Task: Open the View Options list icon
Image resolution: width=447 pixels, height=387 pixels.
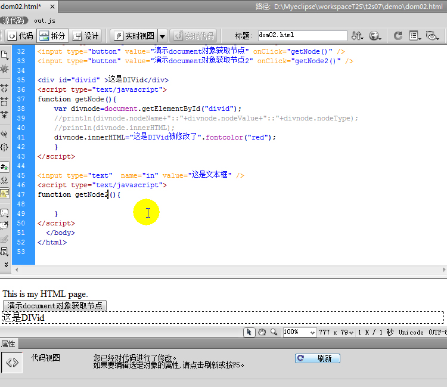Action: click(415, 36)
